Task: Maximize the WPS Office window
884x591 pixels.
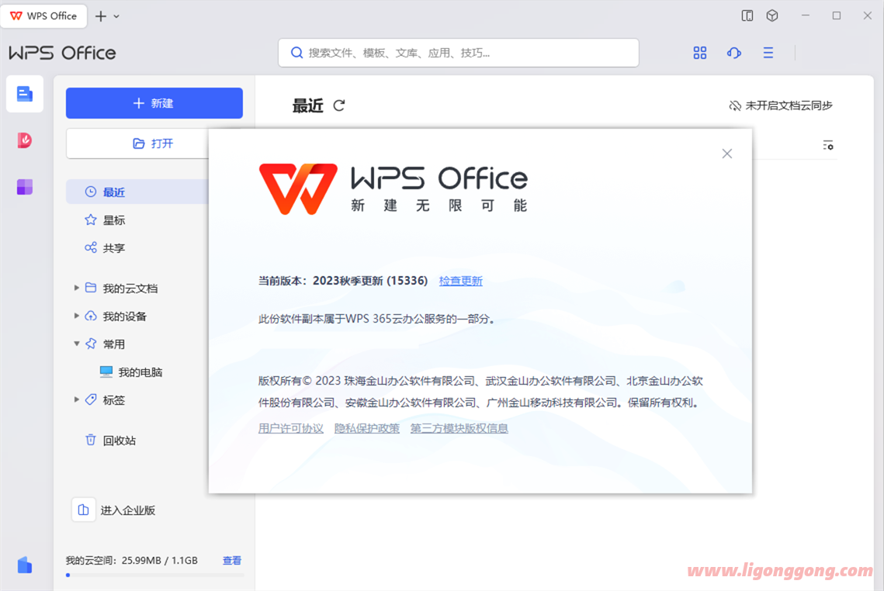Action: [x=837, y=16]
